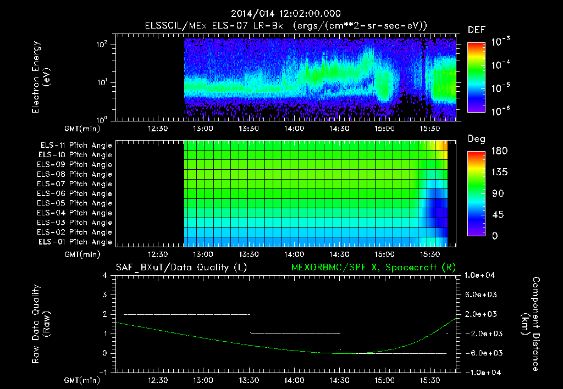Click the '45' value on Deg scale
This screenshot has height=389, width=563.
pyautogui.click(x=498, y=215)
